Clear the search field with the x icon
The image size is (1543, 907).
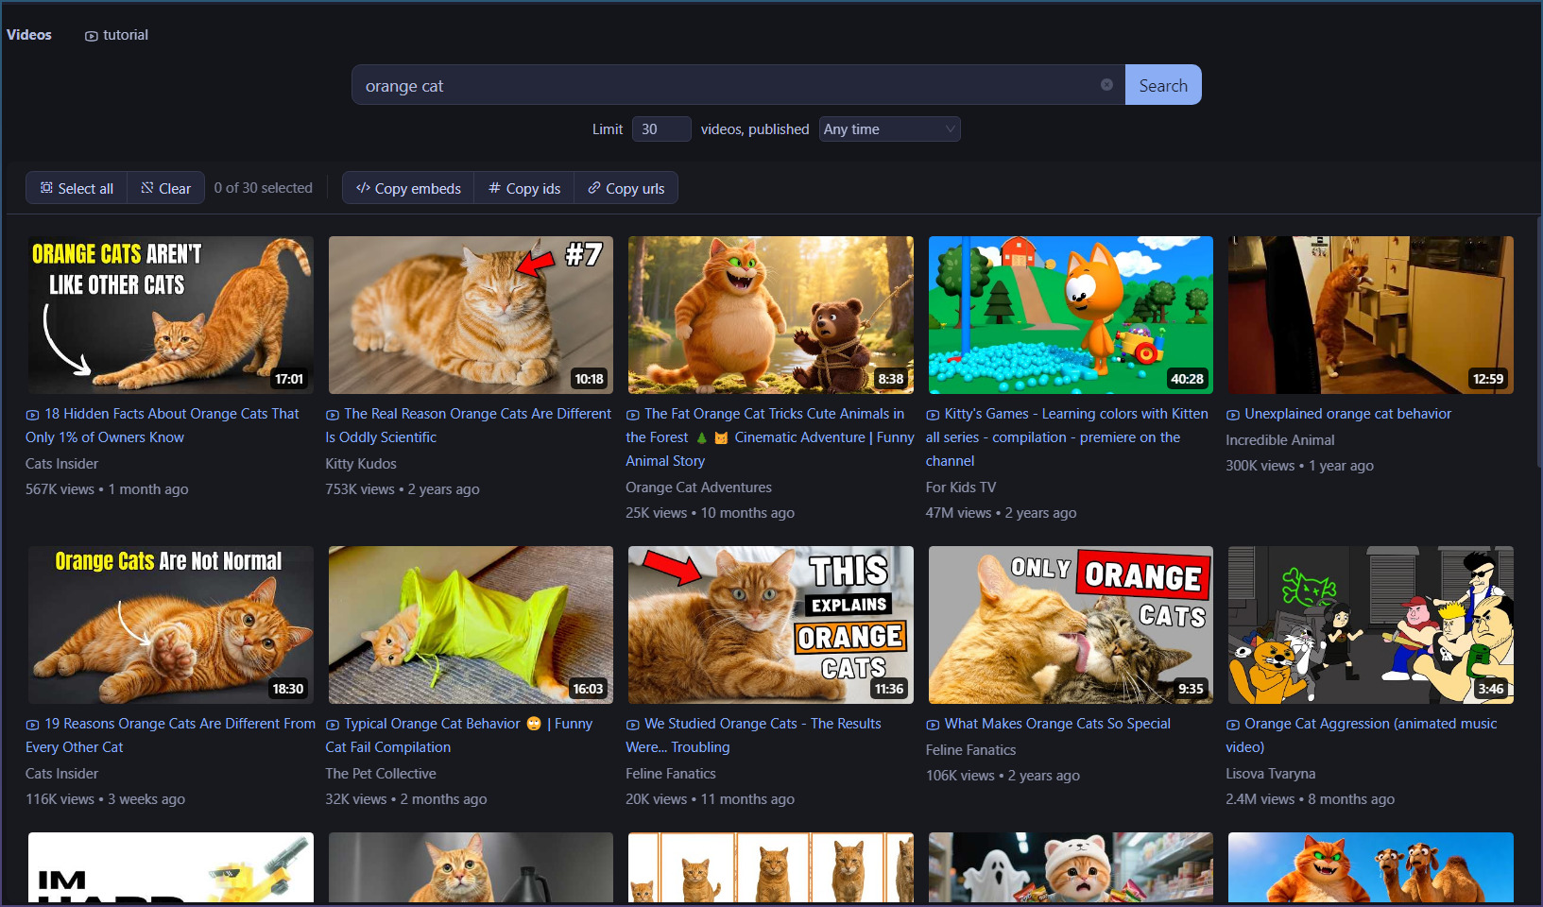click(1106, 85)
